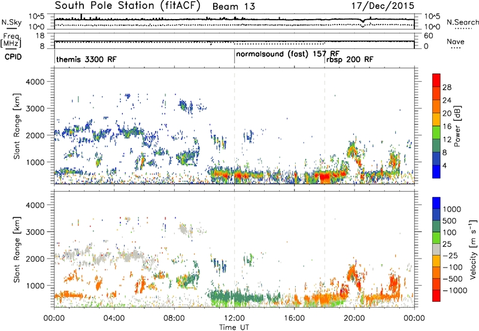
Task: Click red high-power echo patch near 18:00
Action: pos(325,176)
